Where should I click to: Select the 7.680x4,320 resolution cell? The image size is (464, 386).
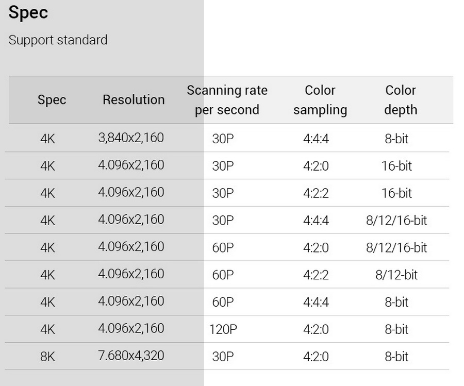tap(131, 356)
